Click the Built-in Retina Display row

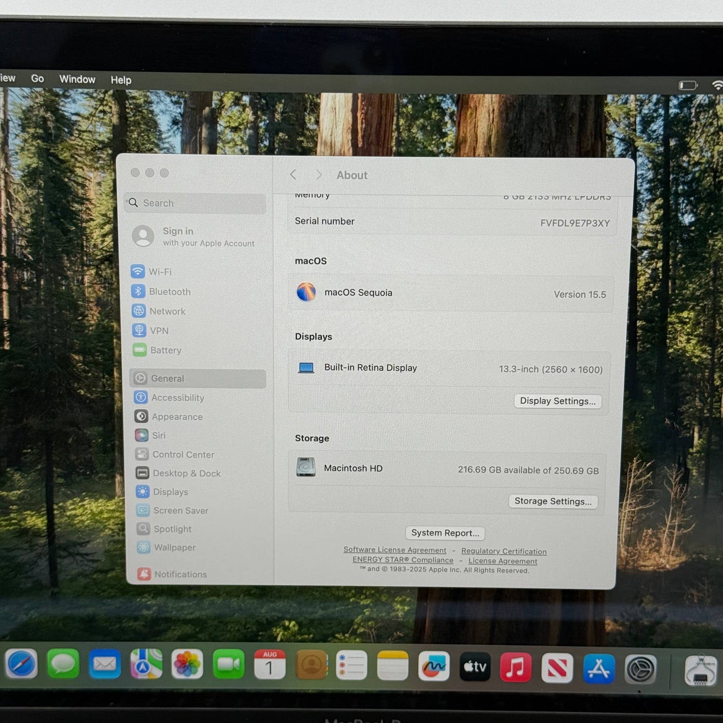[449, 368]
